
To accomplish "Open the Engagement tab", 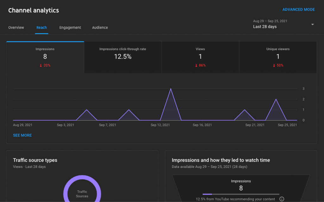I will coord(70,27).
